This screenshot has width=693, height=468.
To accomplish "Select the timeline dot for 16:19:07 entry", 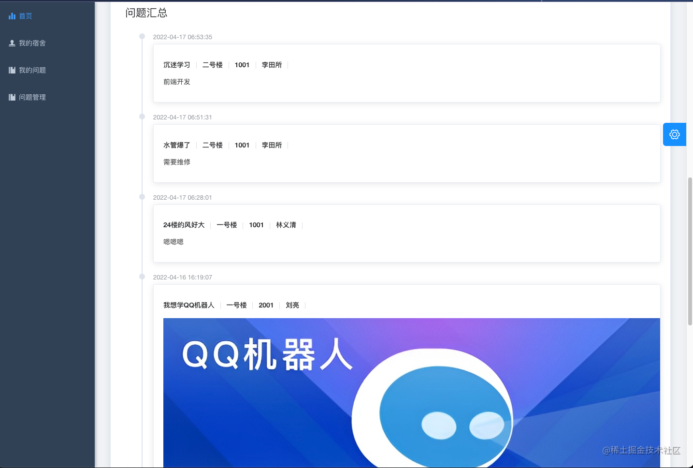I will [142, 277].
